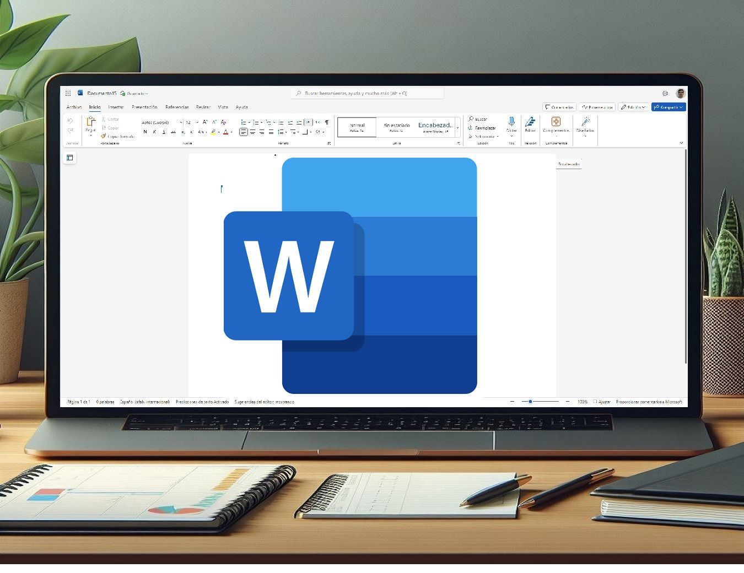Screen dimensions: 744x573
Task: Switch to the Revisar tab
Action: tap(203, 107)
